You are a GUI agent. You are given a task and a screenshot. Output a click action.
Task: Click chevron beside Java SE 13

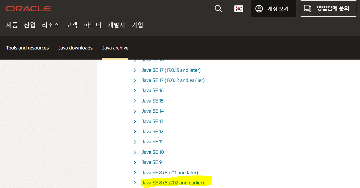coord(135,121)
